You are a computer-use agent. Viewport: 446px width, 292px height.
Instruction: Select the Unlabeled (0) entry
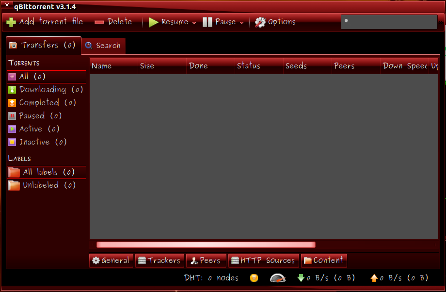tap(46, 185)
